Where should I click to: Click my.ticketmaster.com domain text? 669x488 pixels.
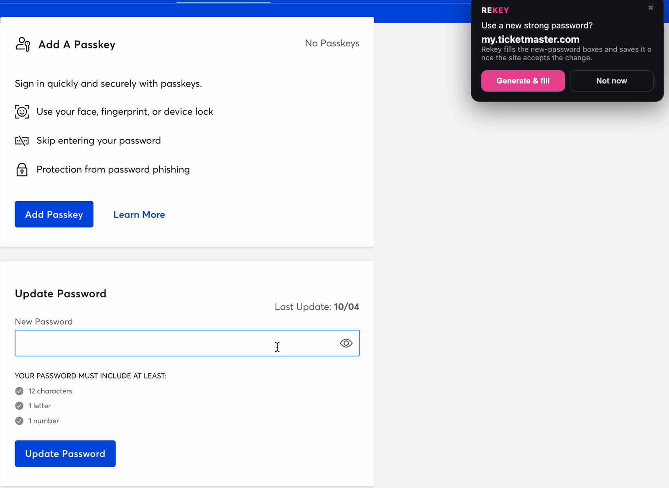[x=530, y=39]
